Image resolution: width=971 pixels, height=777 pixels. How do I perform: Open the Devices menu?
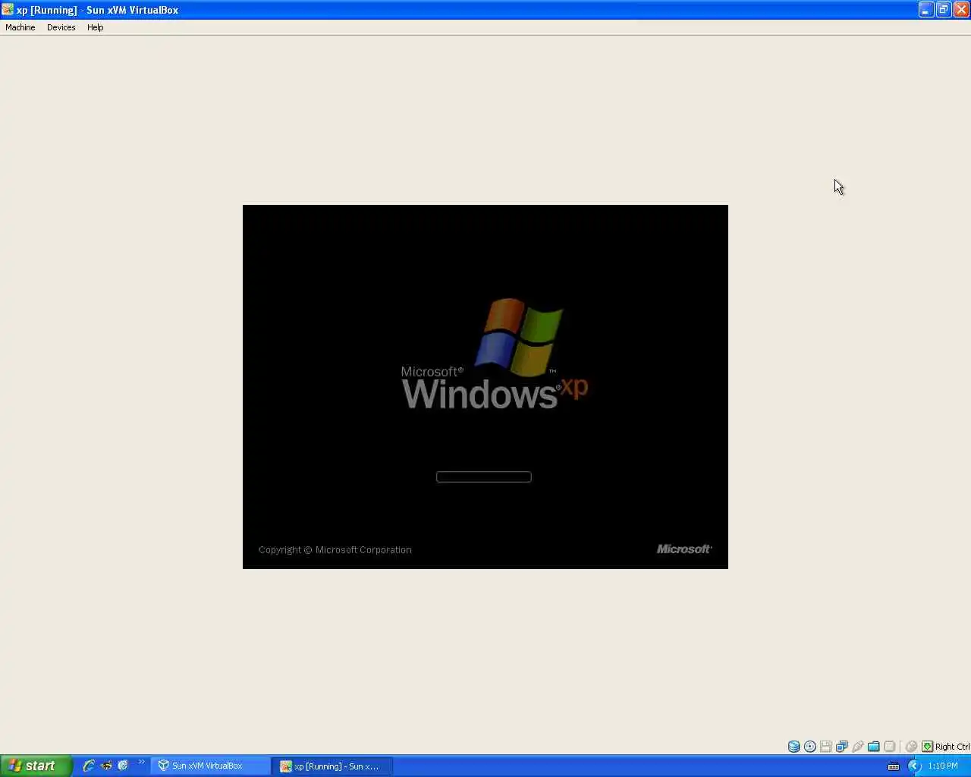(61, 27)
